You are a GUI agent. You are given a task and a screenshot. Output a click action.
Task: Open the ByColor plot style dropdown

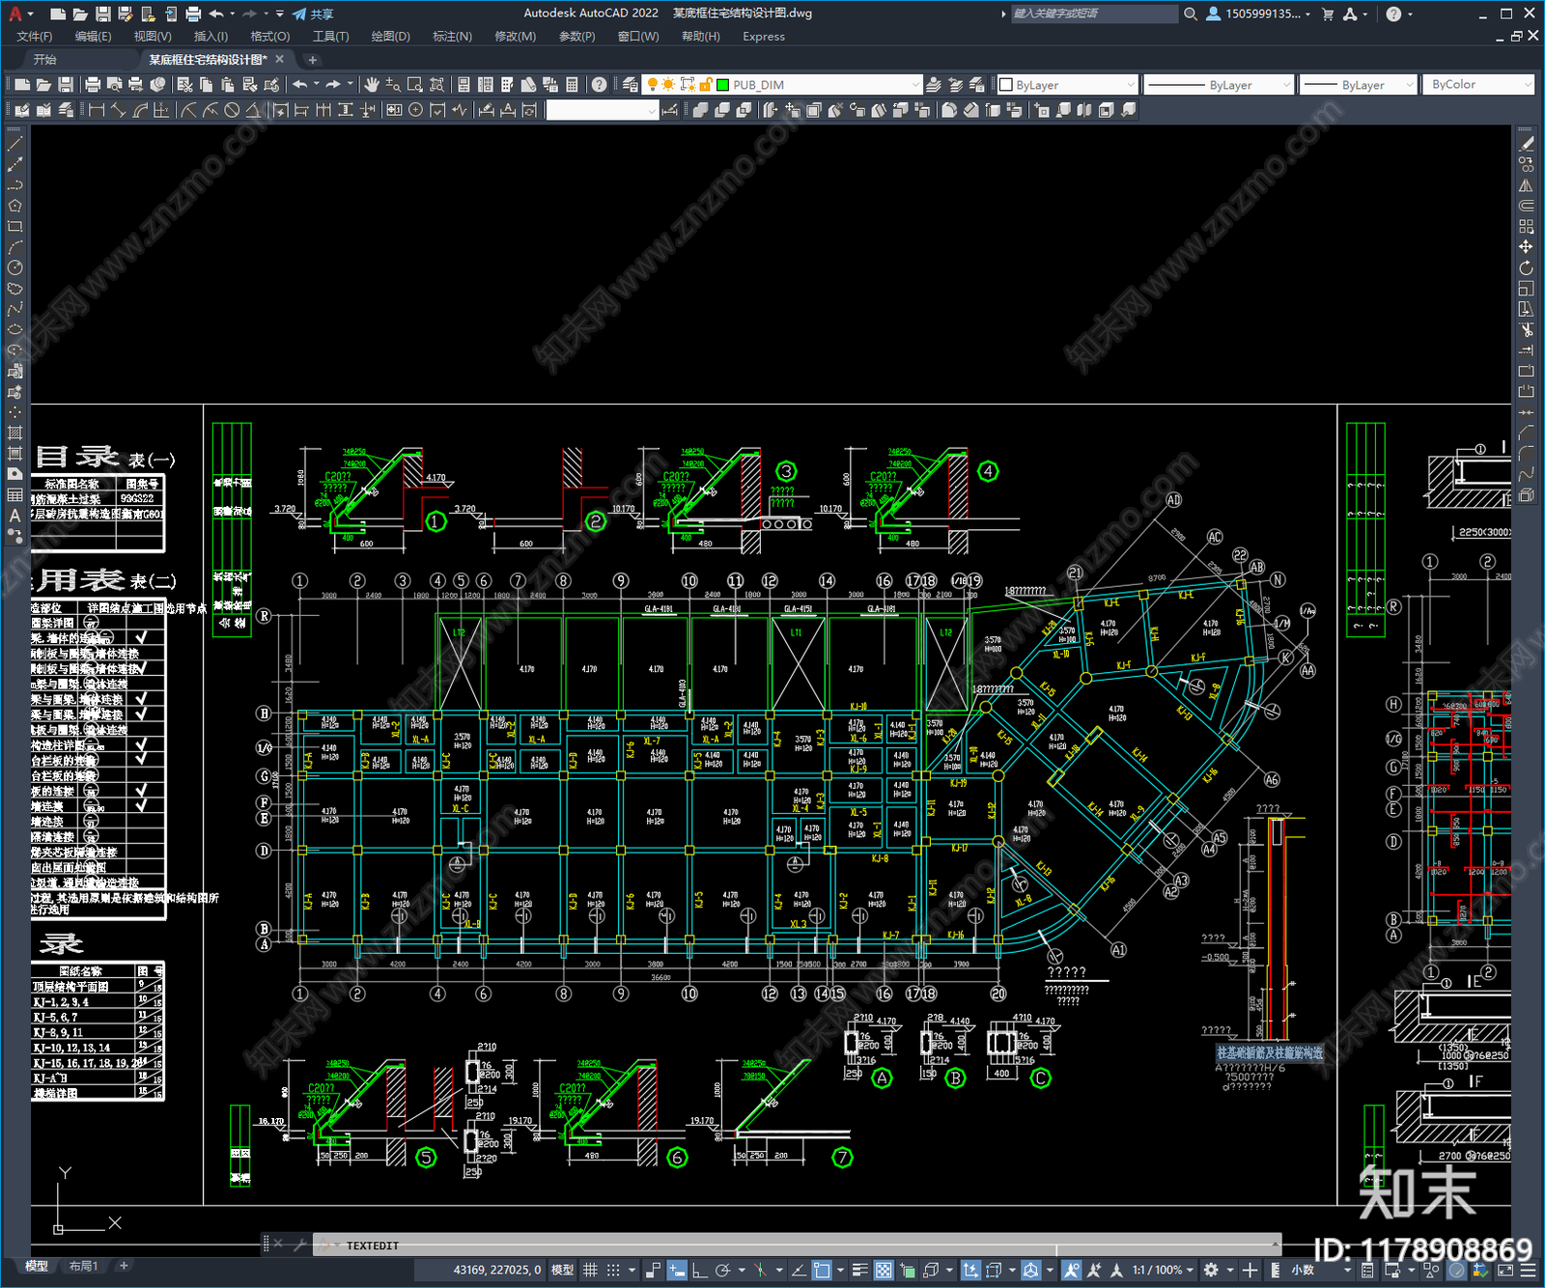pos(1480,85)
